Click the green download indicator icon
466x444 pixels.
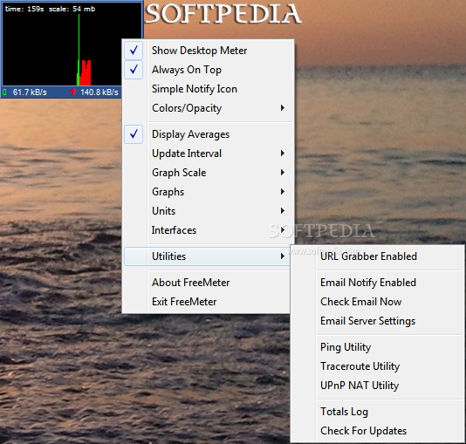click(x=4, y=92)
